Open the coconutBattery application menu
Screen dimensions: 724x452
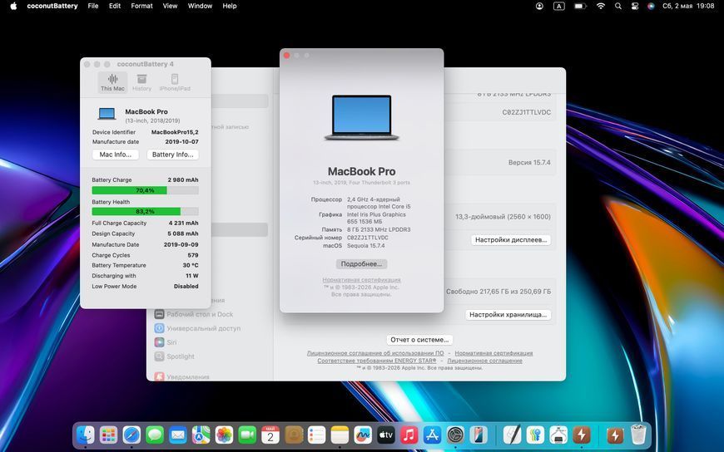click(52, 6)
